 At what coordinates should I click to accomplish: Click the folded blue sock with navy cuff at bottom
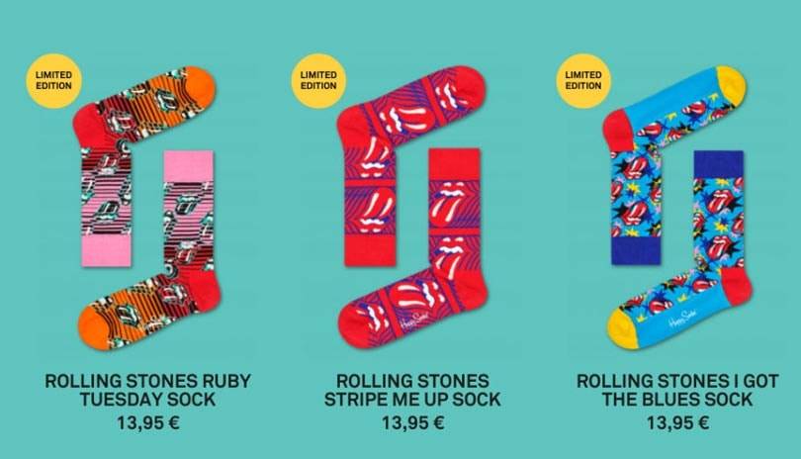636,207
